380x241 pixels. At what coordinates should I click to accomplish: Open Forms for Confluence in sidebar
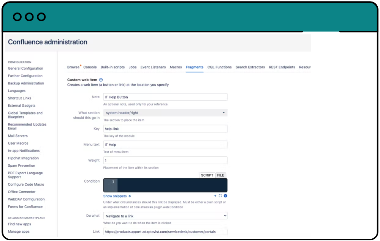click(x=25, y=206)
